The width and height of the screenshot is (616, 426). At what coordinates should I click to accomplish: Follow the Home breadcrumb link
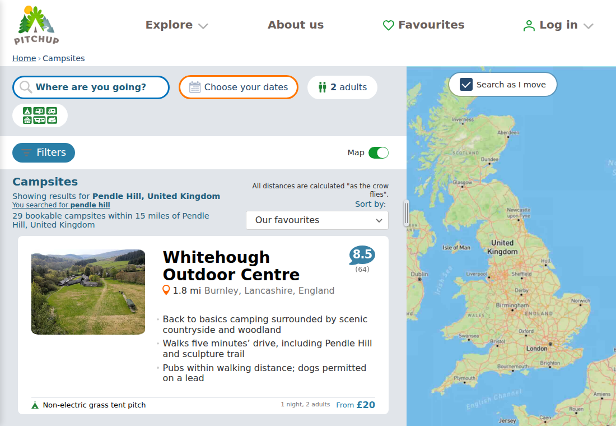[24, 58]
